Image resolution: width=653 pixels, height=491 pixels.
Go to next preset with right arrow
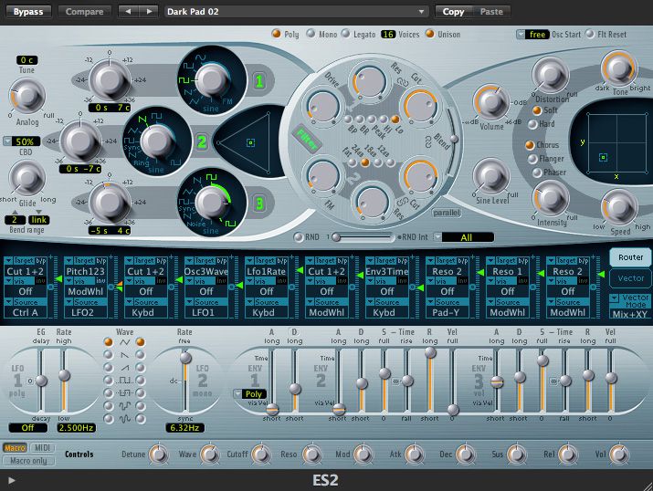[148, 12]
